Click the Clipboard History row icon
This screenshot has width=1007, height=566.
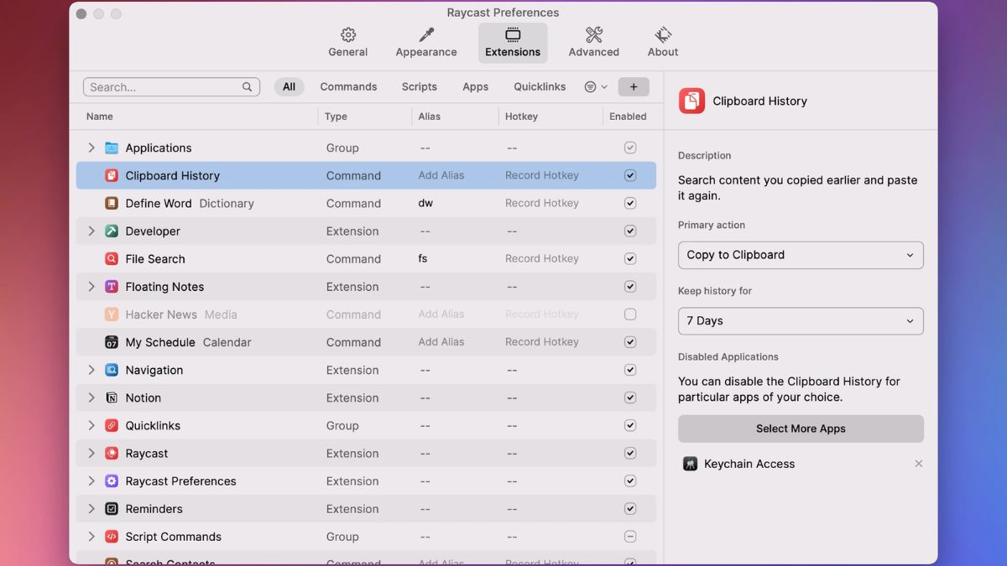(112, 175)
